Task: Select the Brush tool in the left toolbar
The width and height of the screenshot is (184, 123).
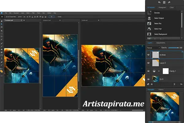Action: pyautogui.click(x=2, y=44)
